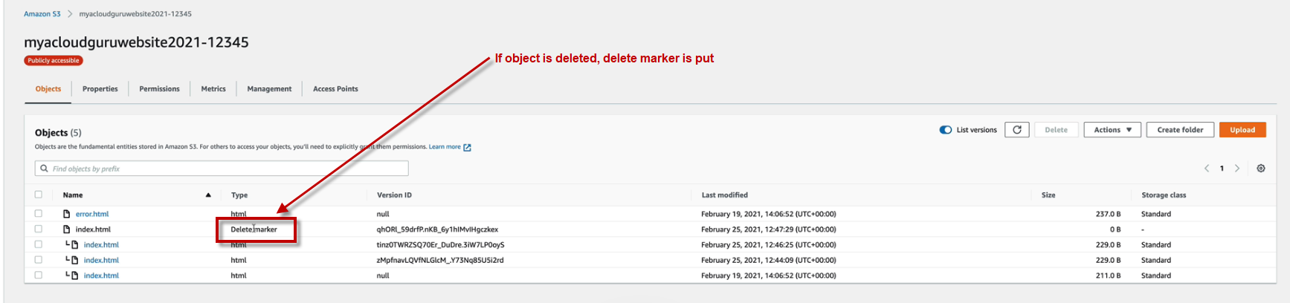Go to previous page arrow
The image size is (1290, 303).
(1207, 169)
